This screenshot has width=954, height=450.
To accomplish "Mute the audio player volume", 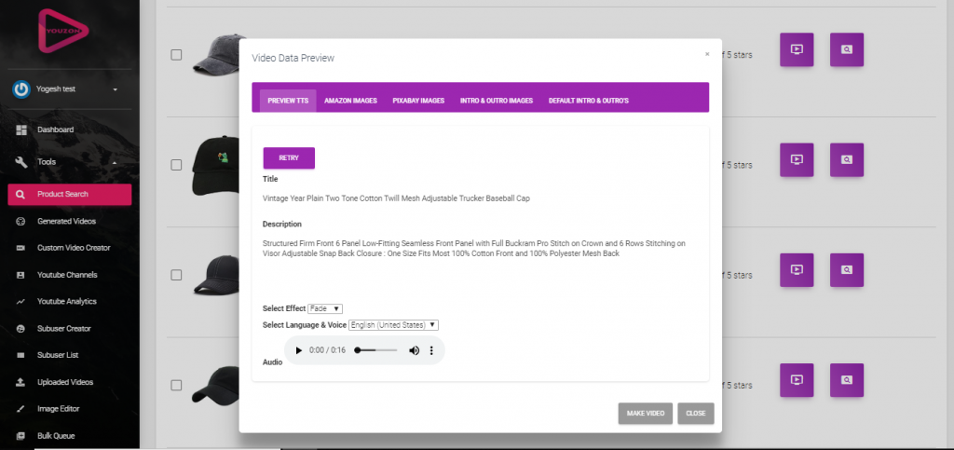I will pyautogui.click(x=414, y=350).
